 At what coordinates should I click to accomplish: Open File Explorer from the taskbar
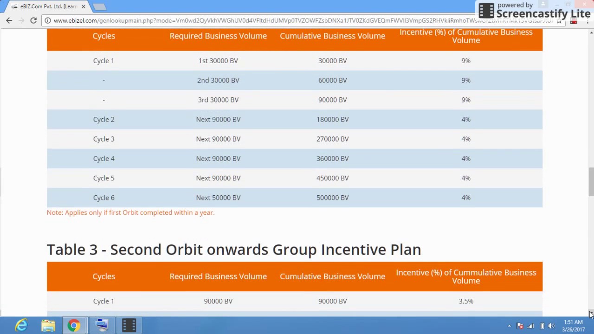48,325
